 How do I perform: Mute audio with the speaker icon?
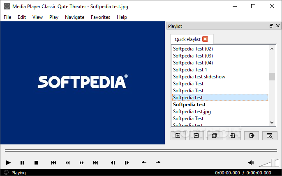(x=251, y=163)
